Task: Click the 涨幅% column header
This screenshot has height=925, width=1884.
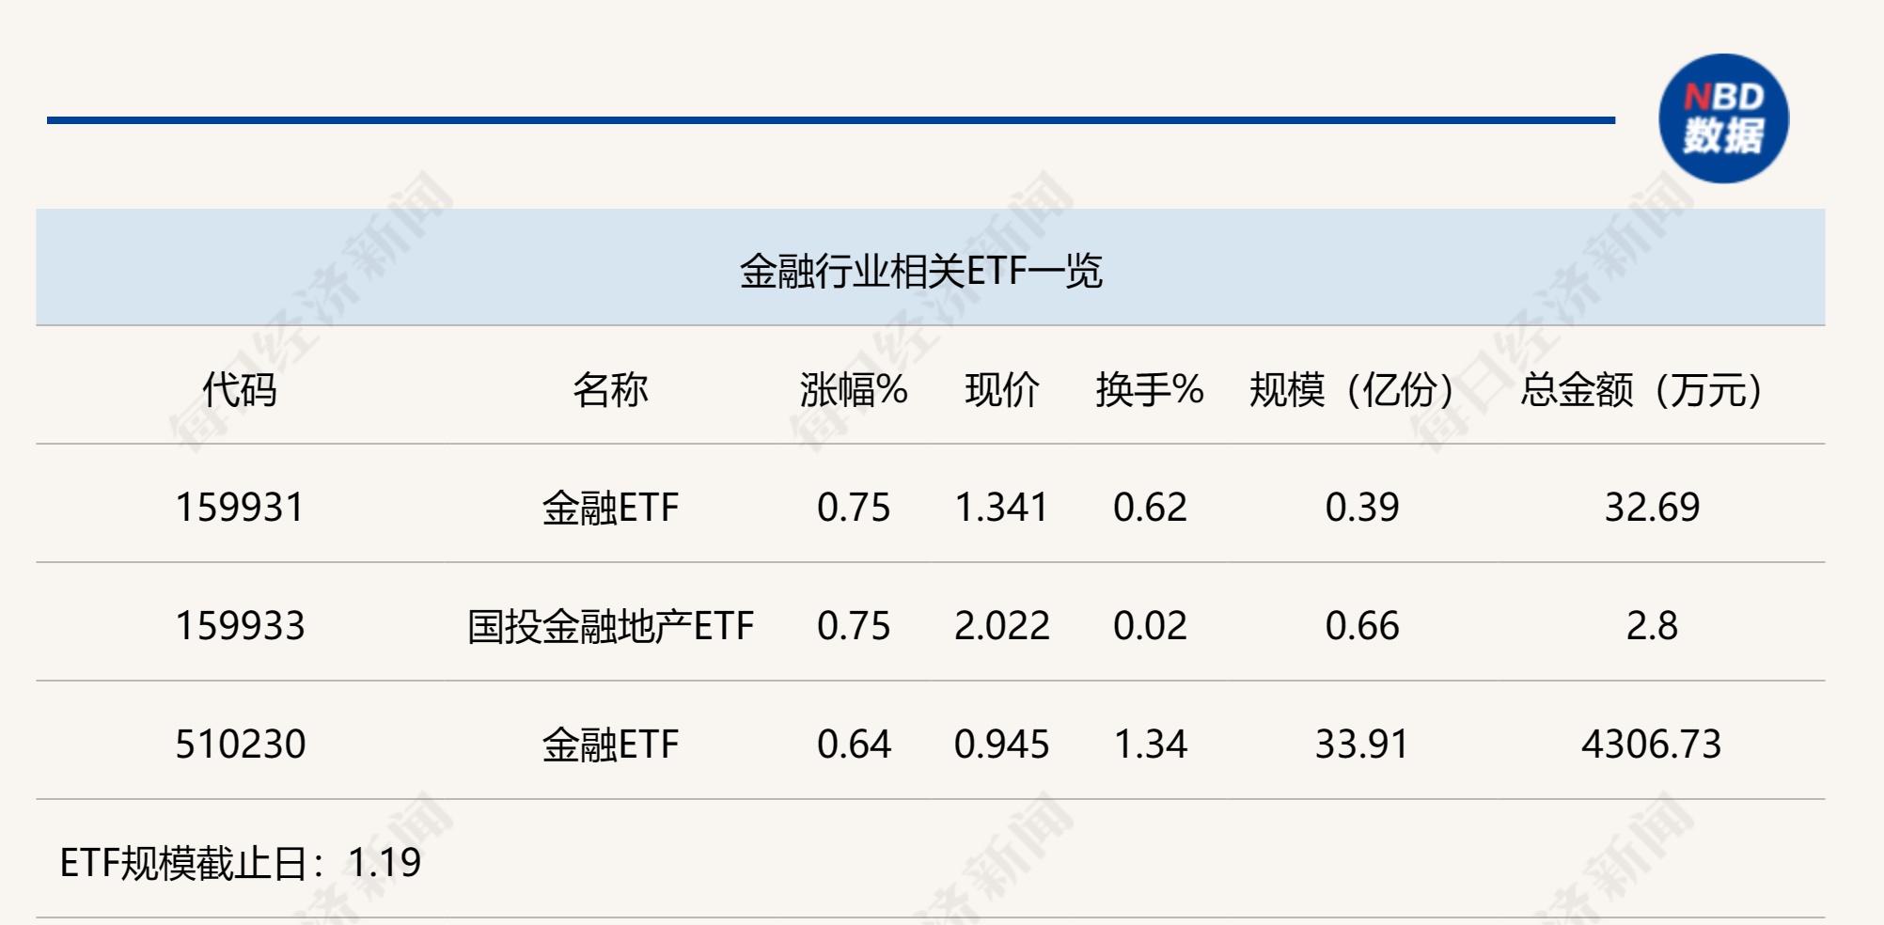Action: pos(854,389)
